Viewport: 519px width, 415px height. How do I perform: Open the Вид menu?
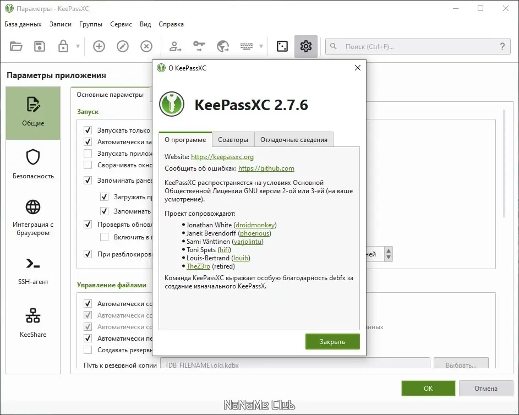pos(145,24)
